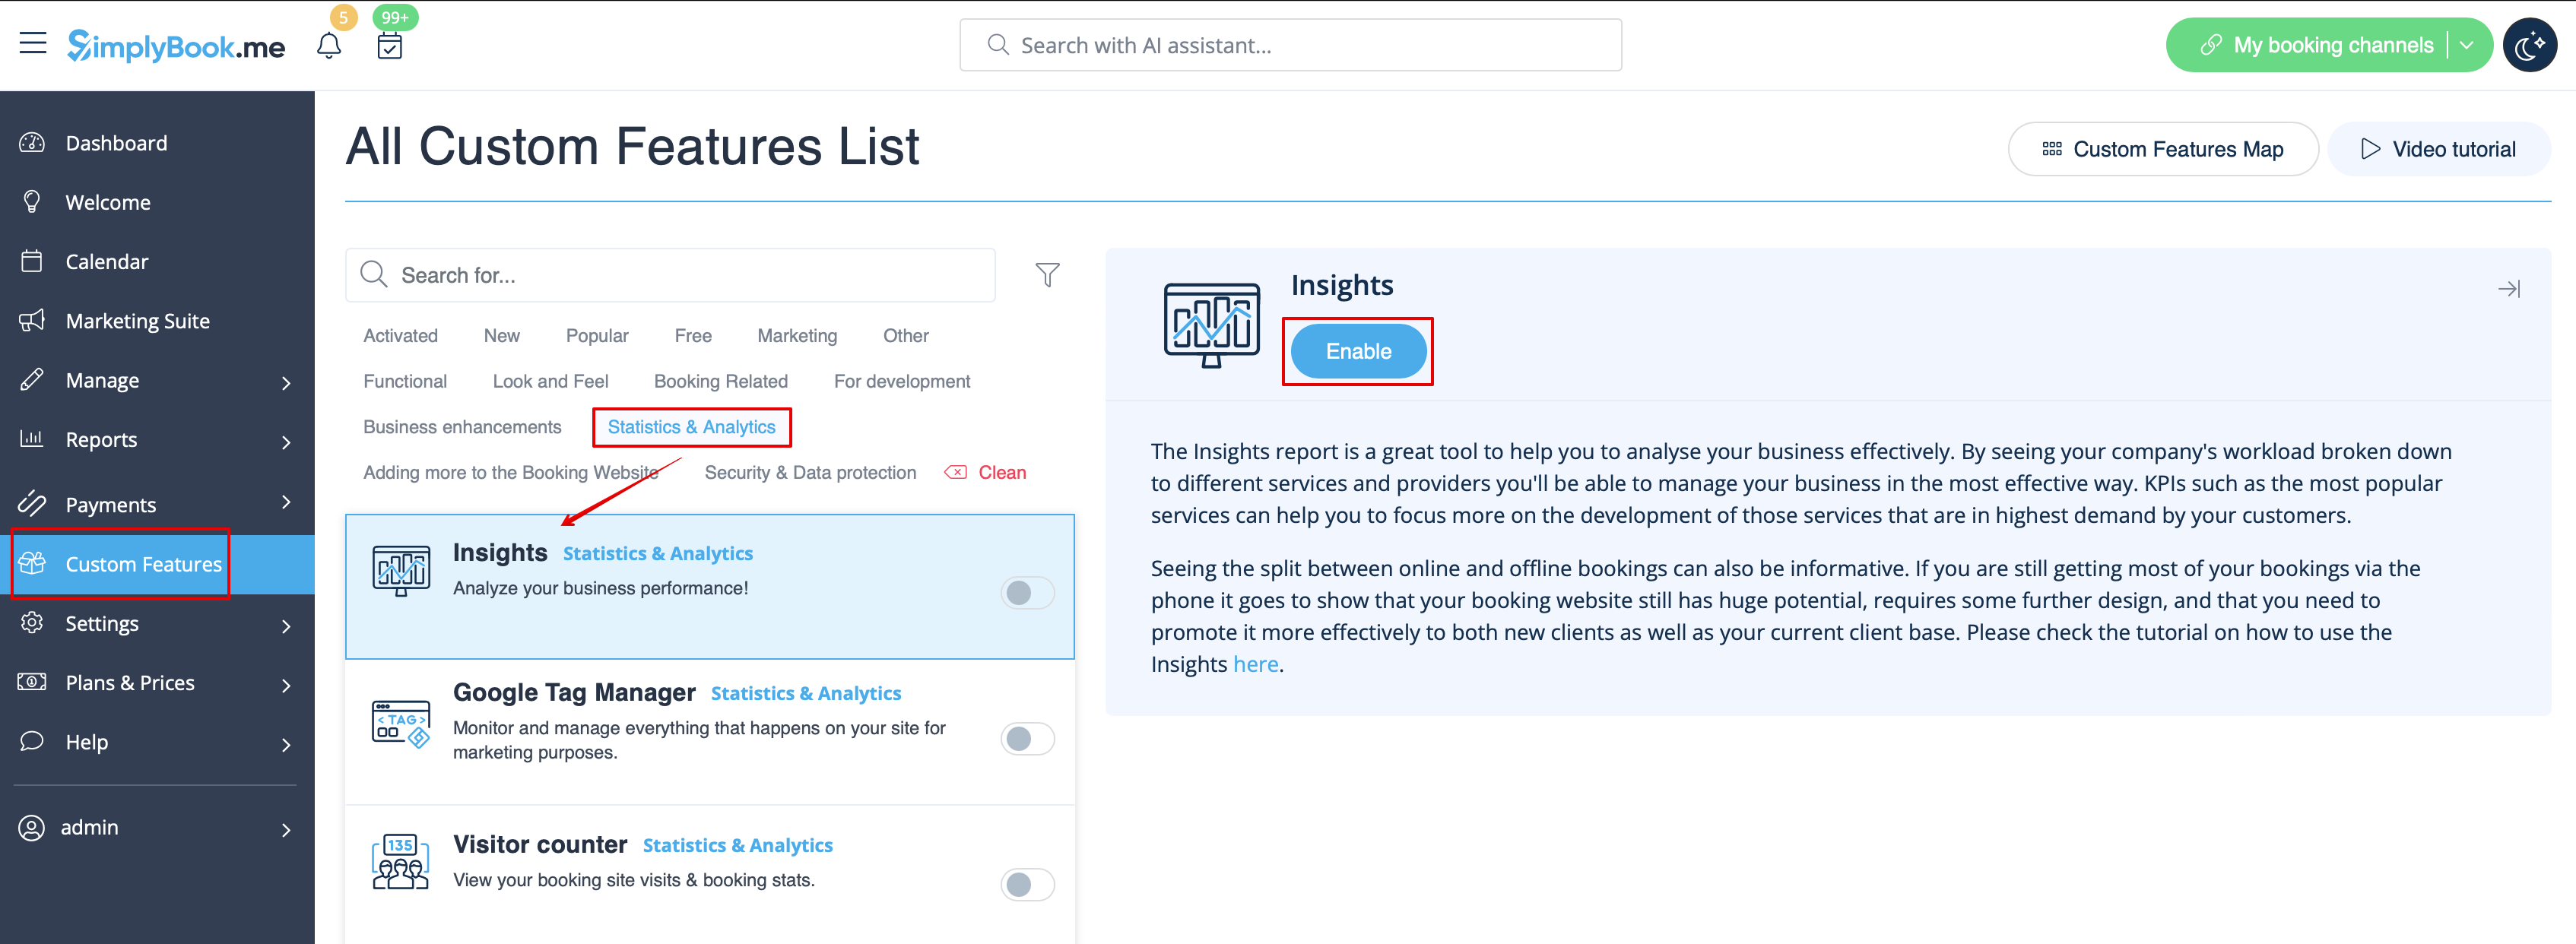The width and height of the screenshot is (2576, 944).
Task: Open the bookings calendar-check icon
Action: click(390, 46)
